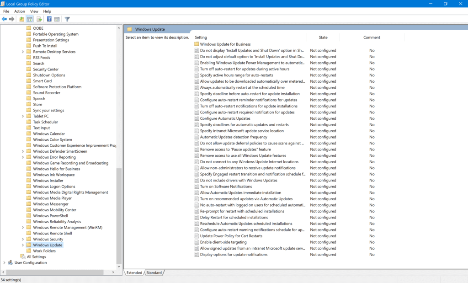The width and height of the screenshot is (468, 283).
Task: Select Always automatically restart at the scheduled time
Action: click(242, 87)
